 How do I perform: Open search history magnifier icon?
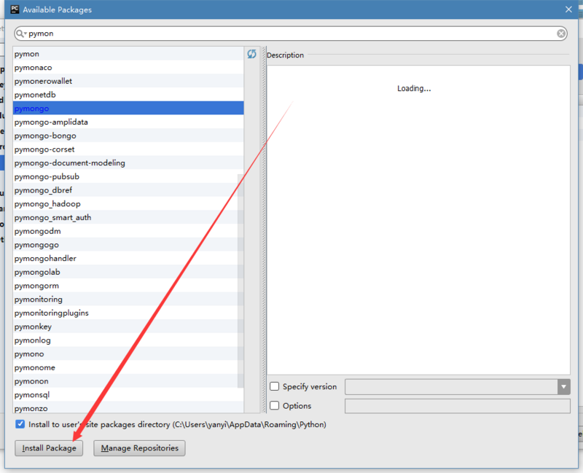(x=21, y=34)
